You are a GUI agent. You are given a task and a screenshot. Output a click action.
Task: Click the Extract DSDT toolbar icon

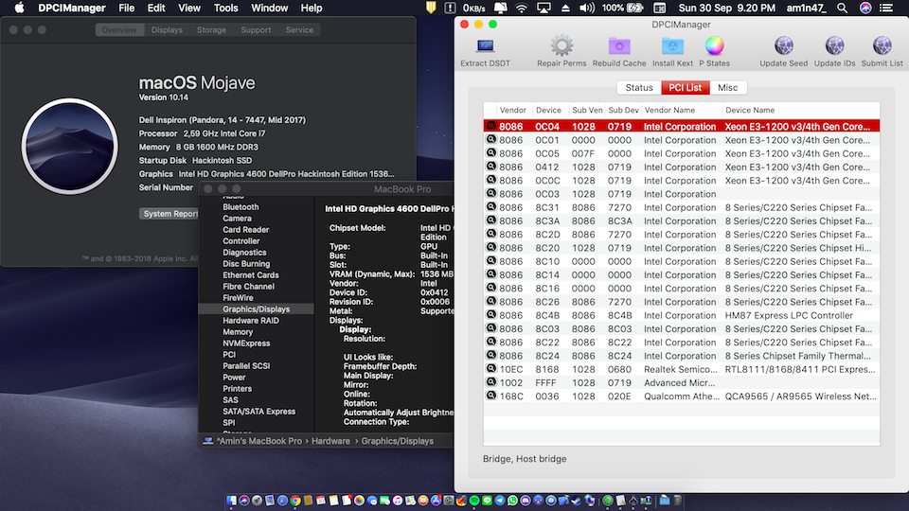[487, 46]
